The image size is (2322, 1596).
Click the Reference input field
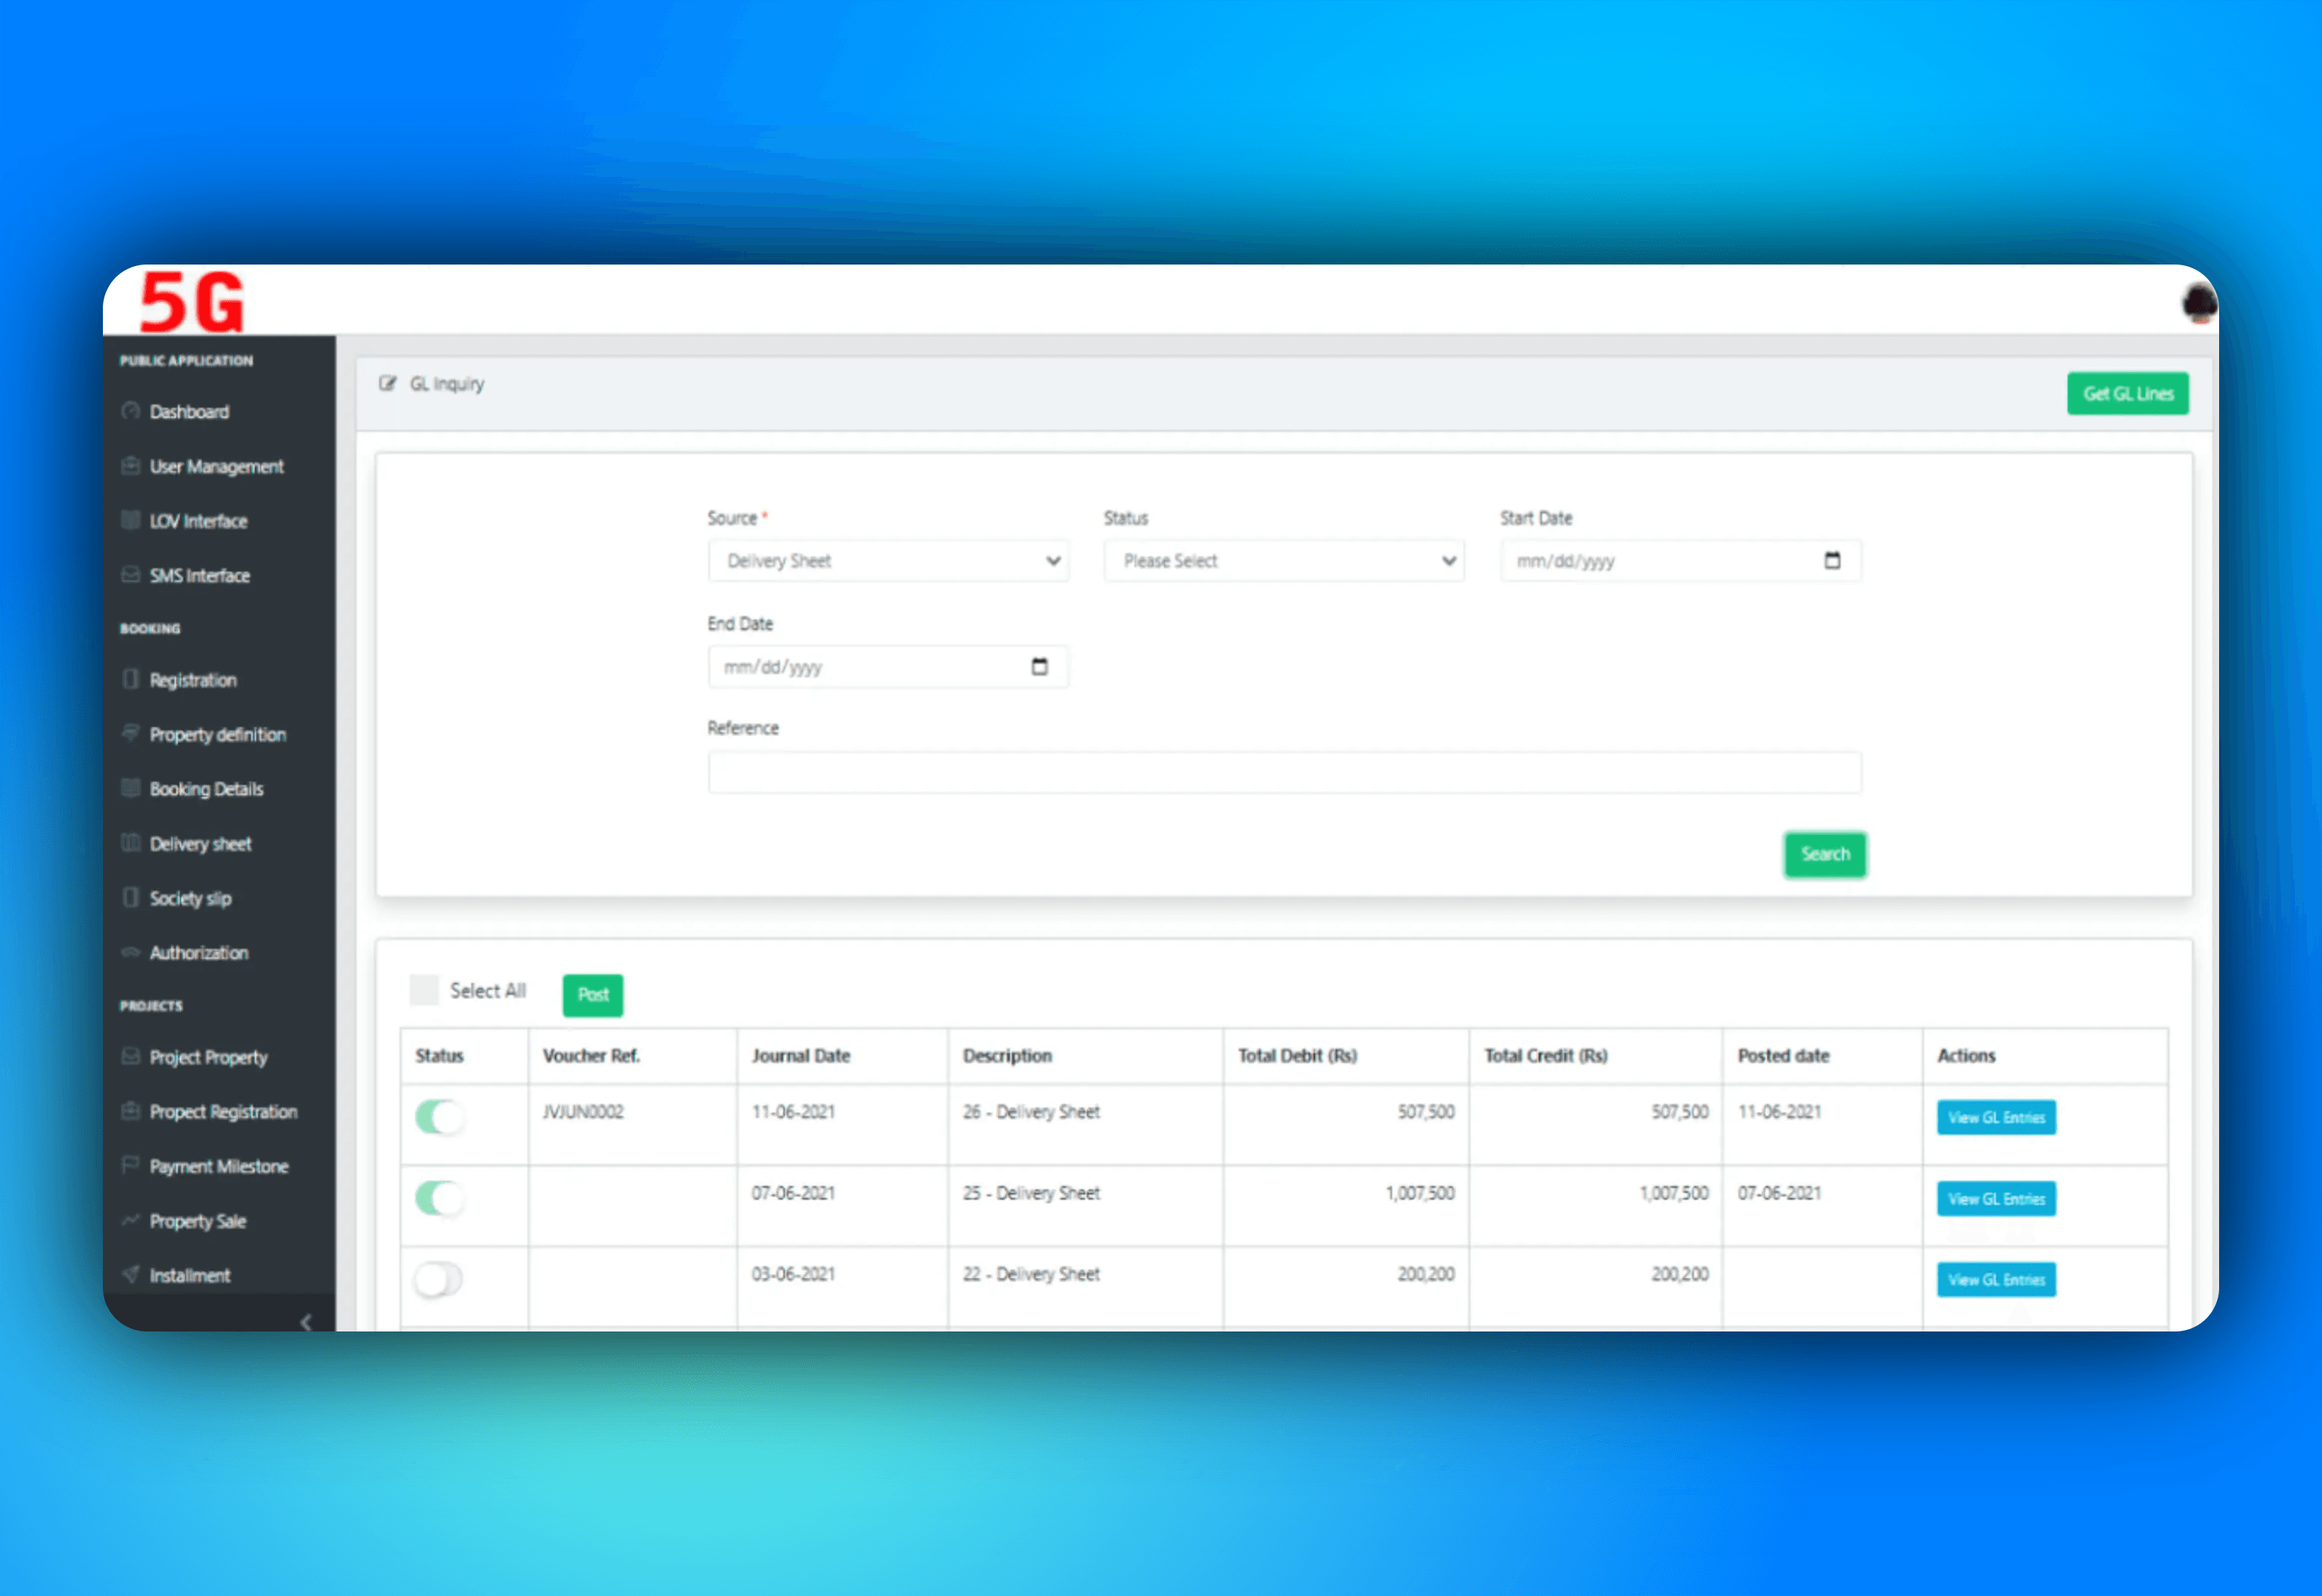click(x=1284, y=773)
